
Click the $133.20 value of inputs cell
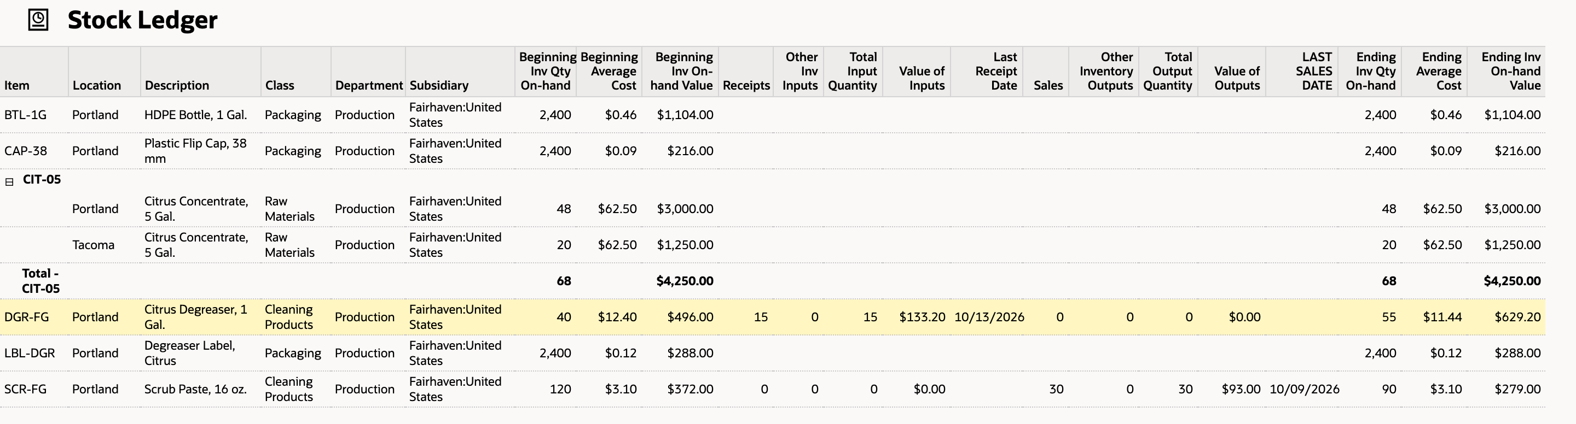click(922, 317)
